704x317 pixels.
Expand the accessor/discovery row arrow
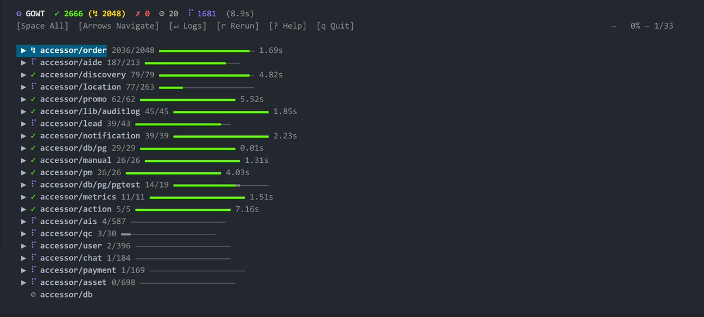point(24,74)
